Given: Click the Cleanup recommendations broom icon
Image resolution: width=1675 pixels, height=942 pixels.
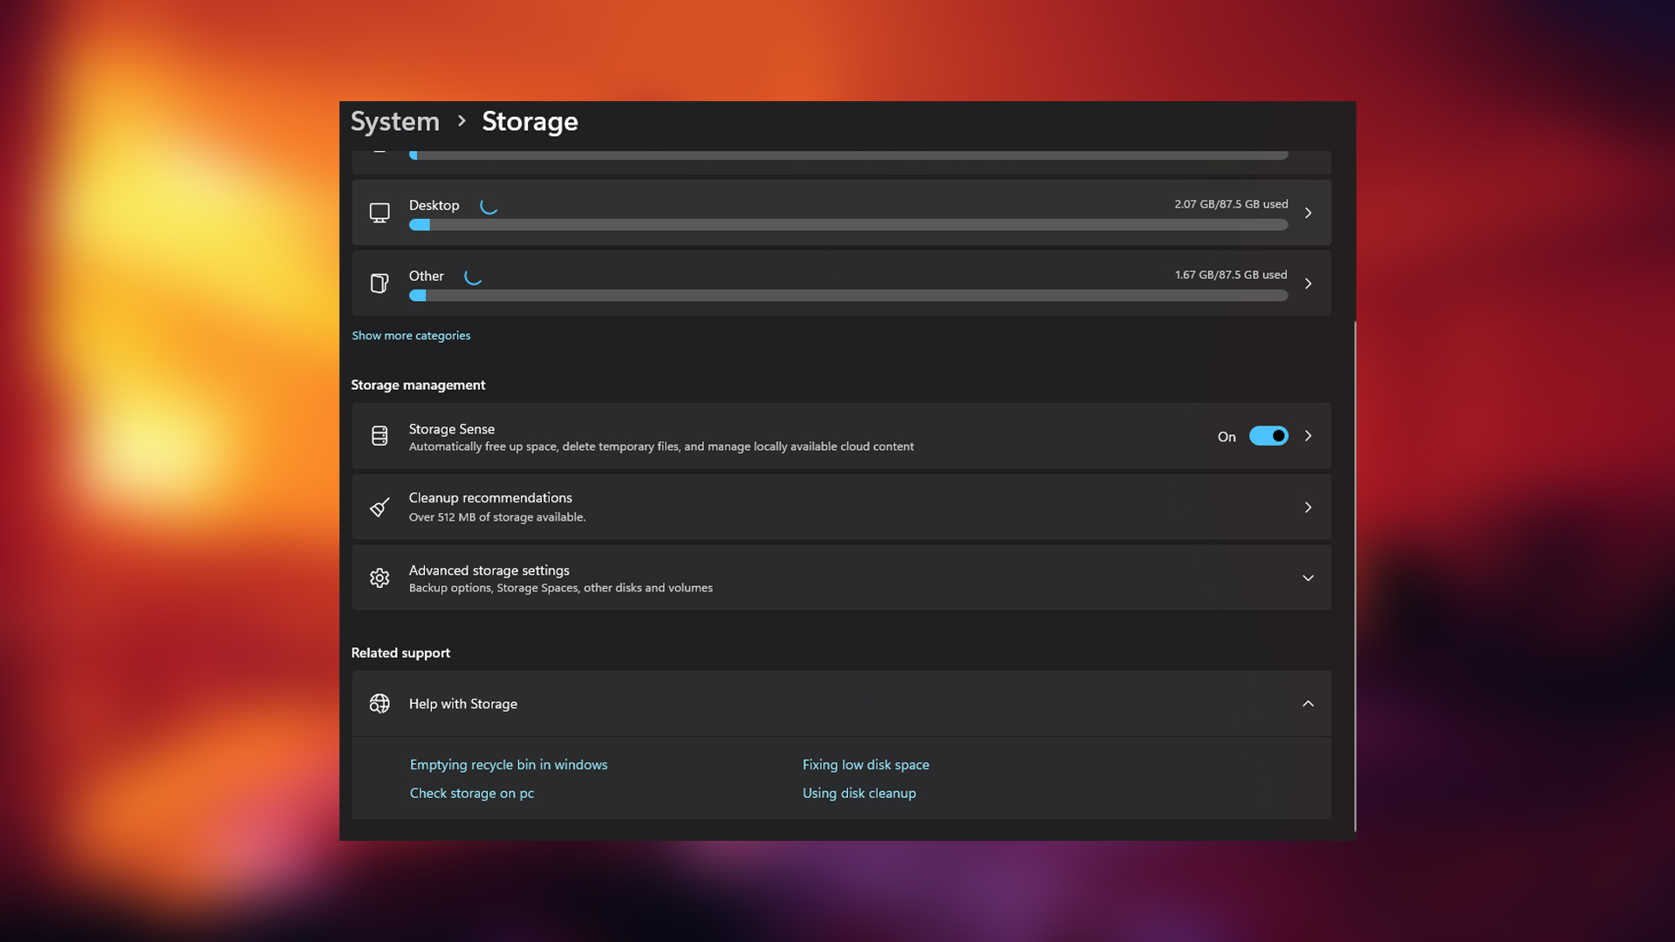Looking at the screenshot, I should (x=379, y=507).
